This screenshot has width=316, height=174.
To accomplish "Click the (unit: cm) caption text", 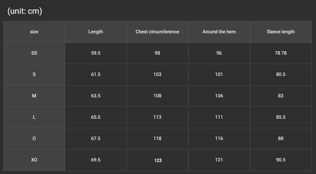I will 25,11.
